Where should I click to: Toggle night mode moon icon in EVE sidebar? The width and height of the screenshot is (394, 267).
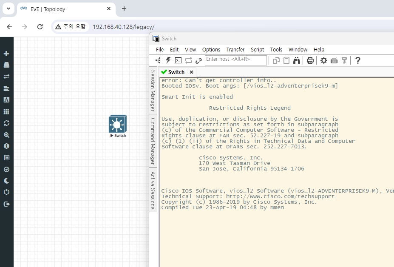pyautogui.click(x=6, y=181)
